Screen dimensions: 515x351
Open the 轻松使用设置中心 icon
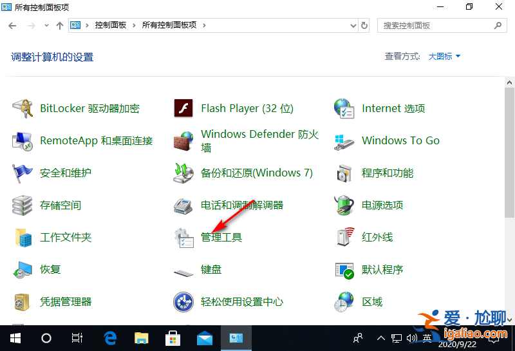(x=183, y=301)
